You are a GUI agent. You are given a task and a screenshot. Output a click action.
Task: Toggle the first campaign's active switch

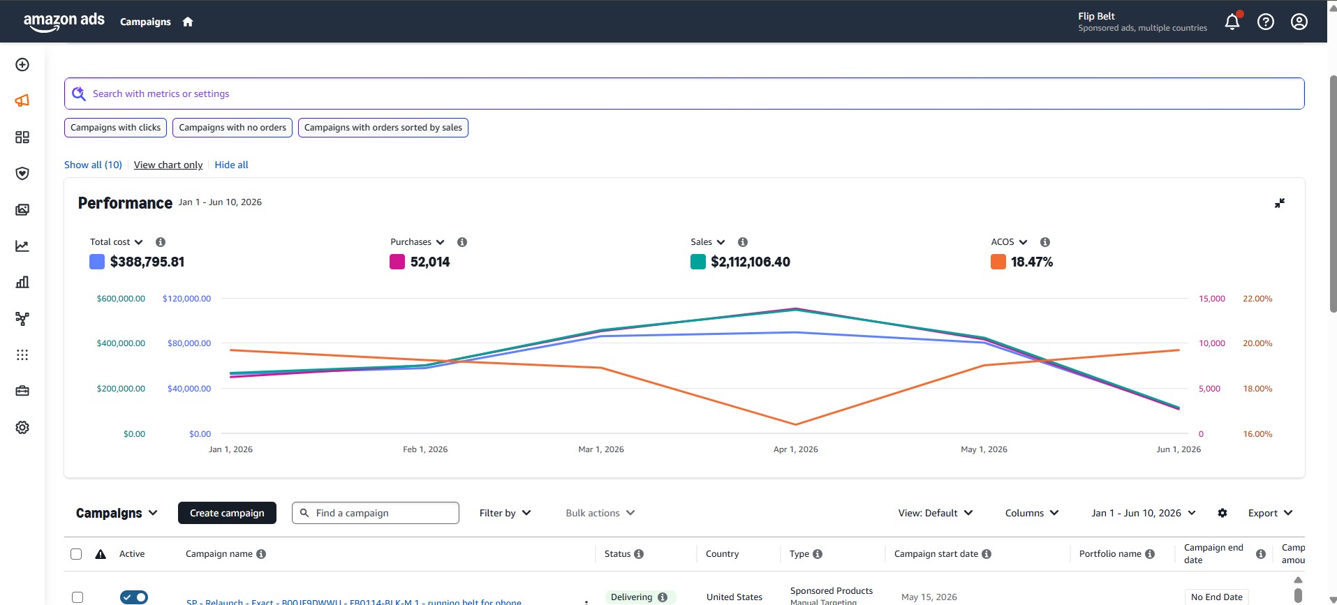pyautogui.click(x=134, y=597)
